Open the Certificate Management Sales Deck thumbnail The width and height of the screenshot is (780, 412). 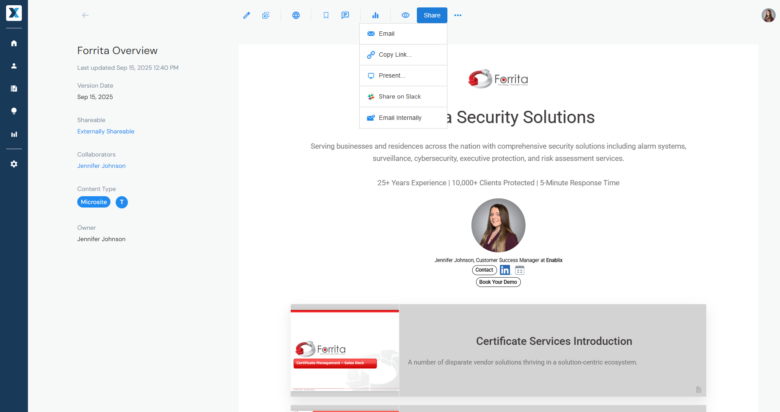tap(345, 351)
